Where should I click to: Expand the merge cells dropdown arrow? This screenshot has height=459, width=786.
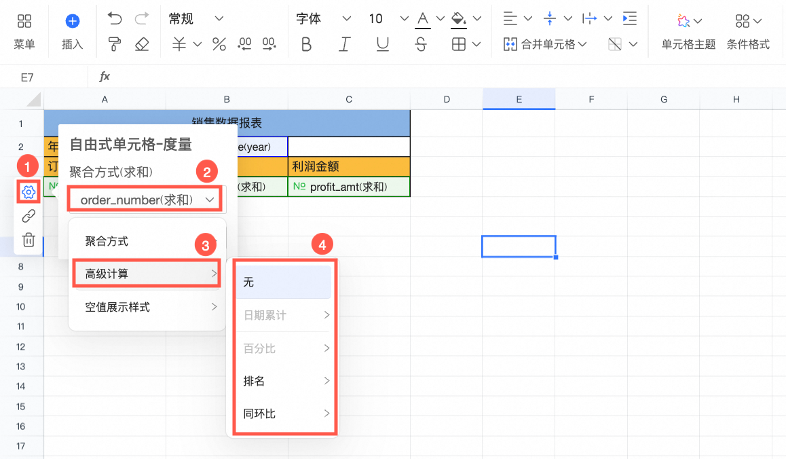(582, 45)
